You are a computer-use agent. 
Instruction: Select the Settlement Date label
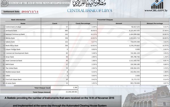click(x=11, y=12)
